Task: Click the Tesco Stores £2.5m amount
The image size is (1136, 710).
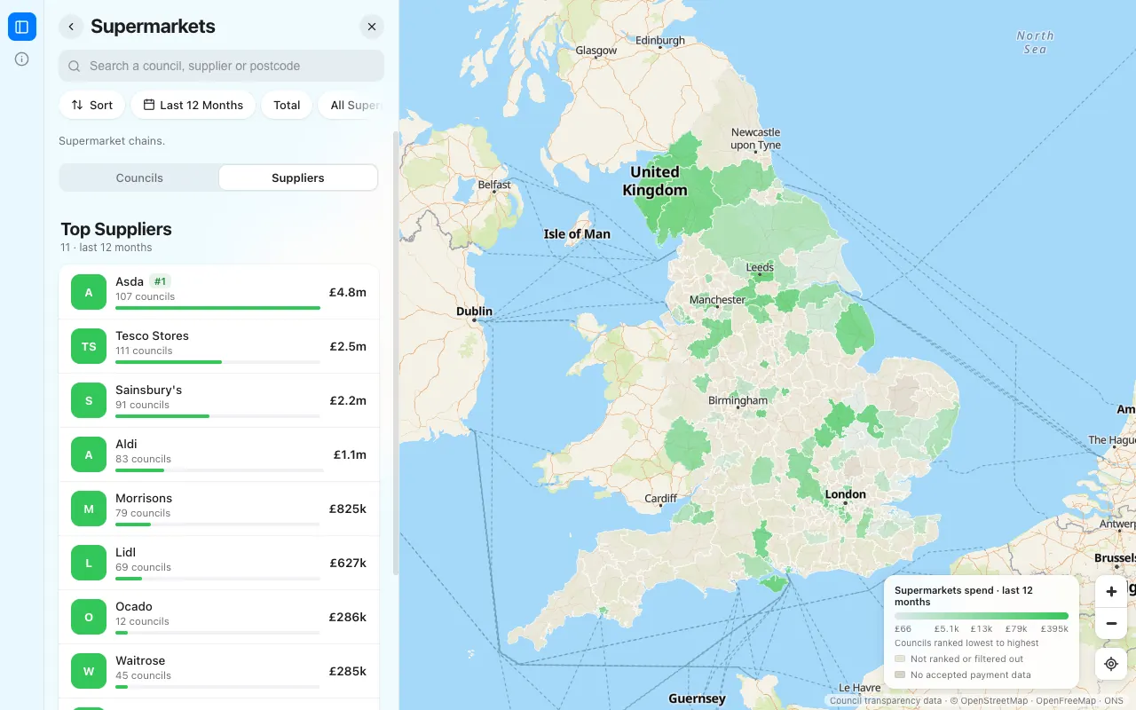Action: tap(348, 346)
